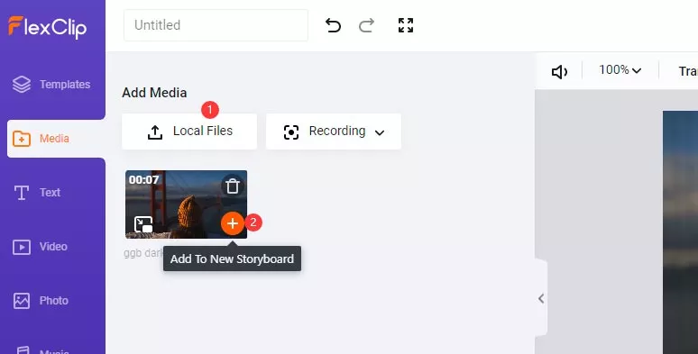The image size is (698, 354).
Task: Select the 00:07 video thumbnail
Action: [186, 204]
